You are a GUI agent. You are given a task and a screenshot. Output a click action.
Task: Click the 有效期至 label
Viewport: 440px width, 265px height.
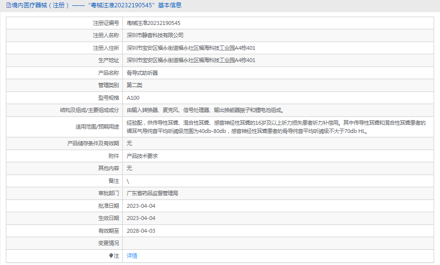[109, 231]
